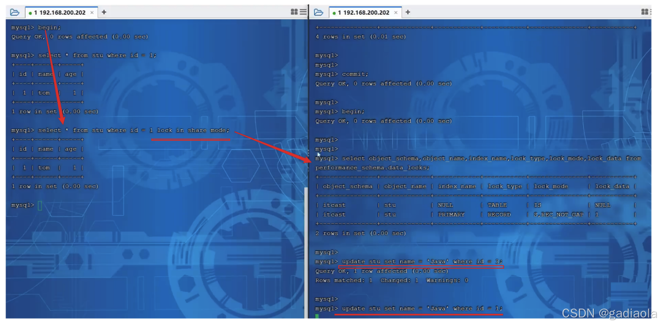This screenshot has width=659, height=325.
Task: Click the object_schema column header
Action: pyautogui.click(x=348, y=186)
